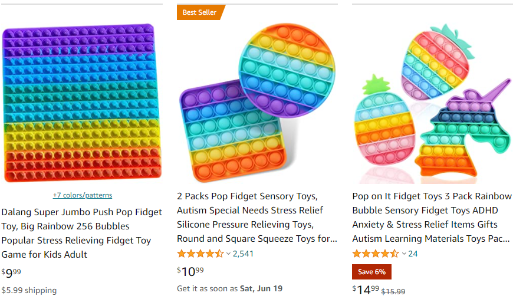This screenshot has height=296, width=513.
Task: Open Pop on It Fidget Toys title
Action: (432, 218)
